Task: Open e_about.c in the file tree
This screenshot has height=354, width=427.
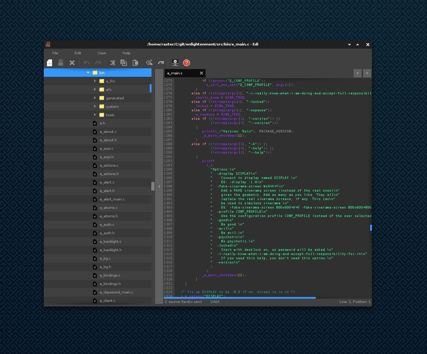Action: (97, 132)
